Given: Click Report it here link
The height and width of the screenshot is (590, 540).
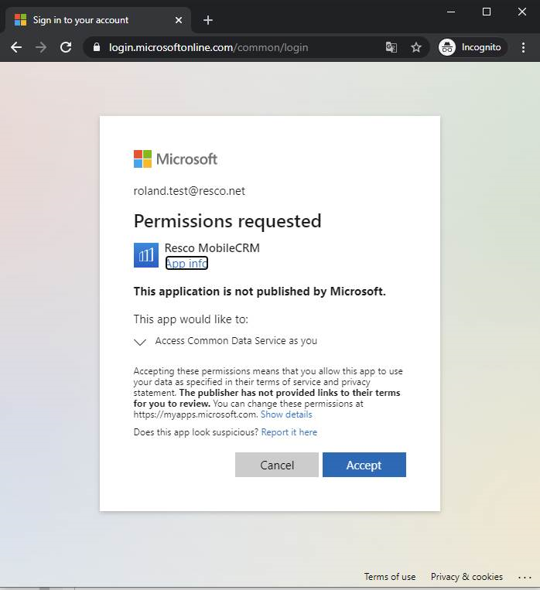Looking at the screenshot, I should [289, 432].
